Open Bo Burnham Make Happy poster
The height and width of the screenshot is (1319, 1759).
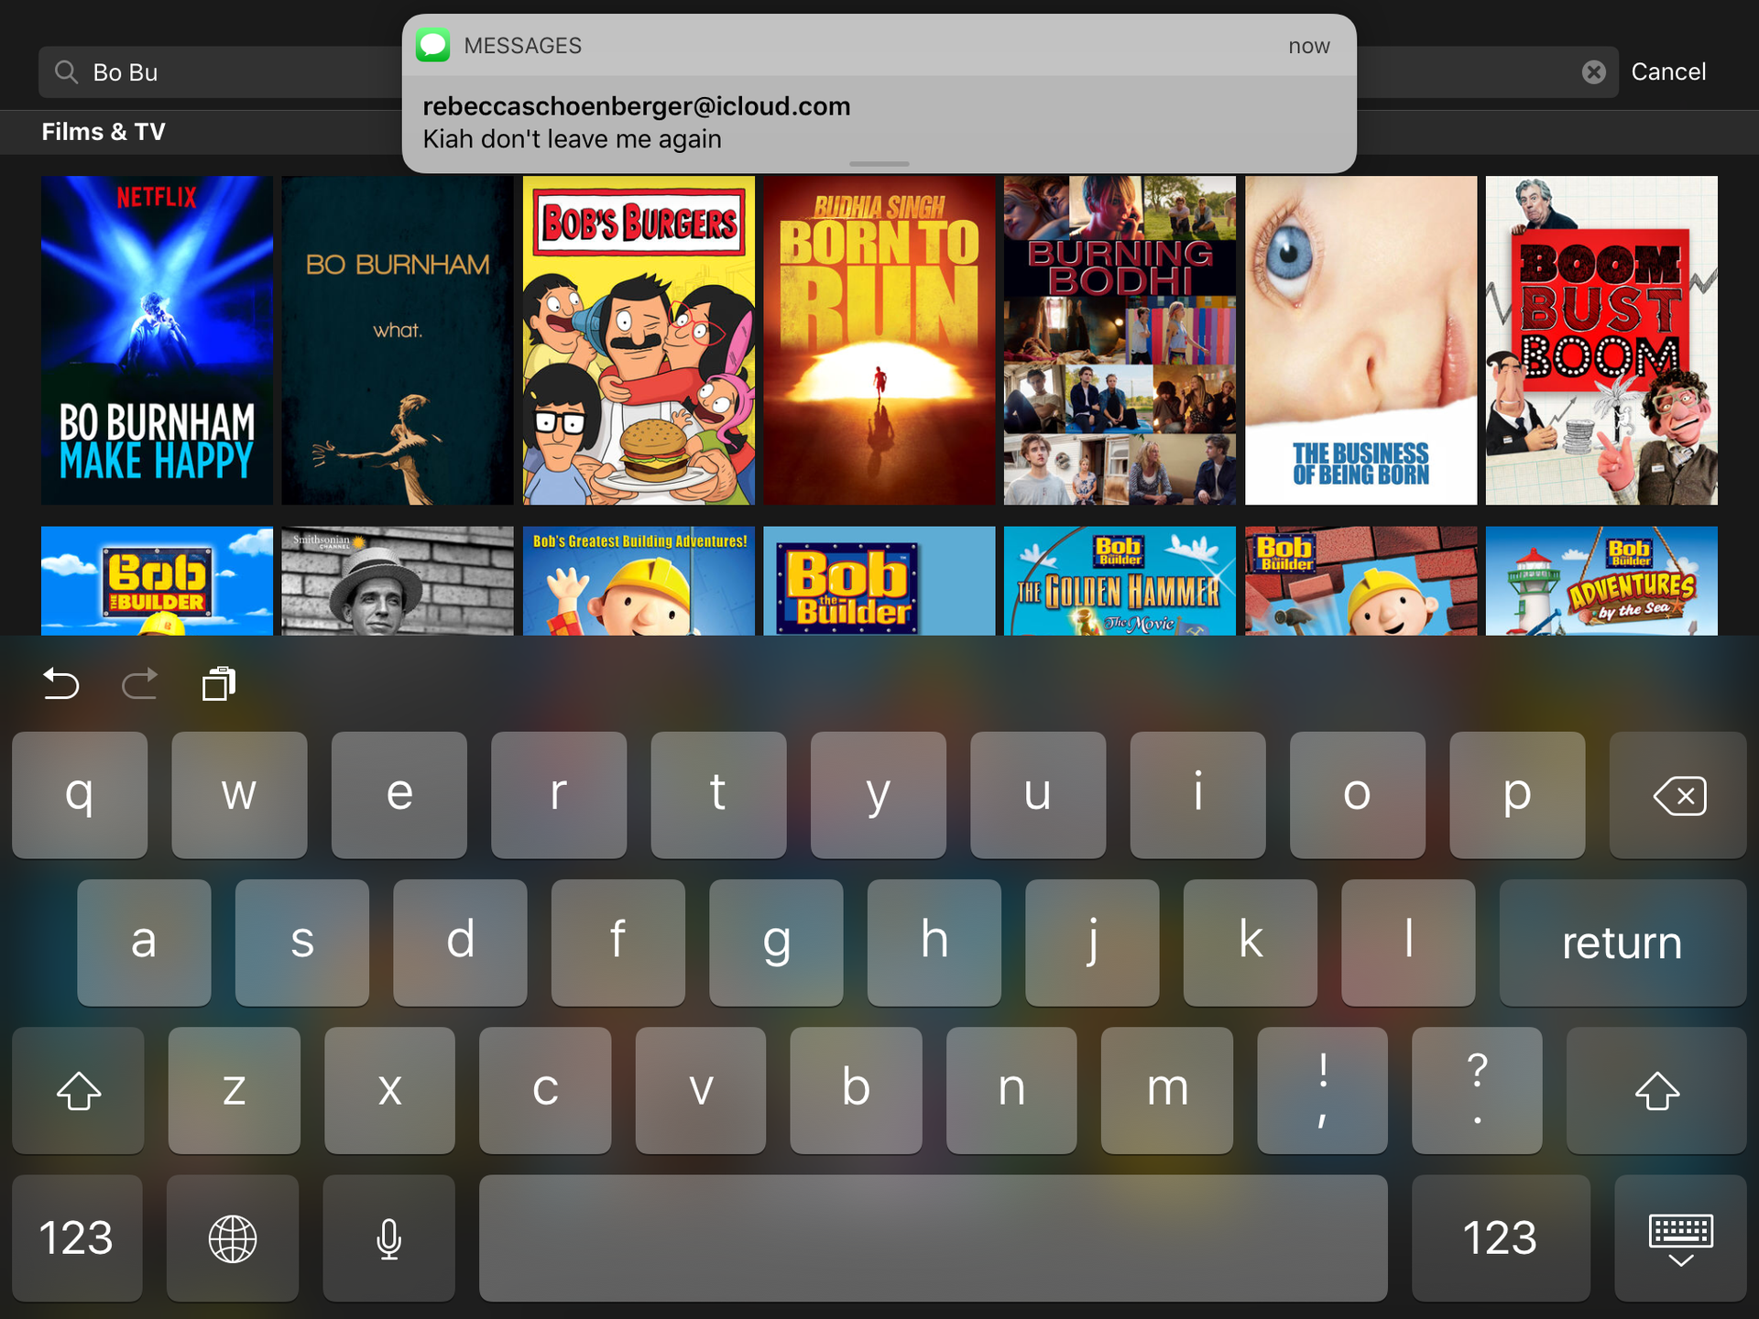tap(157, 340)
